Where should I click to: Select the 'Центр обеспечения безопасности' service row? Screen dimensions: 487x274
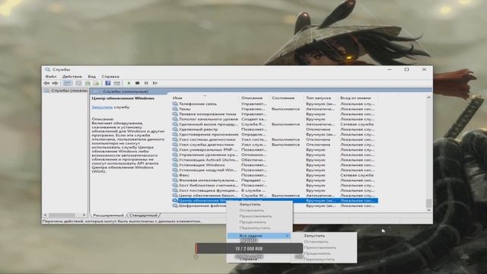click(275, 196)
